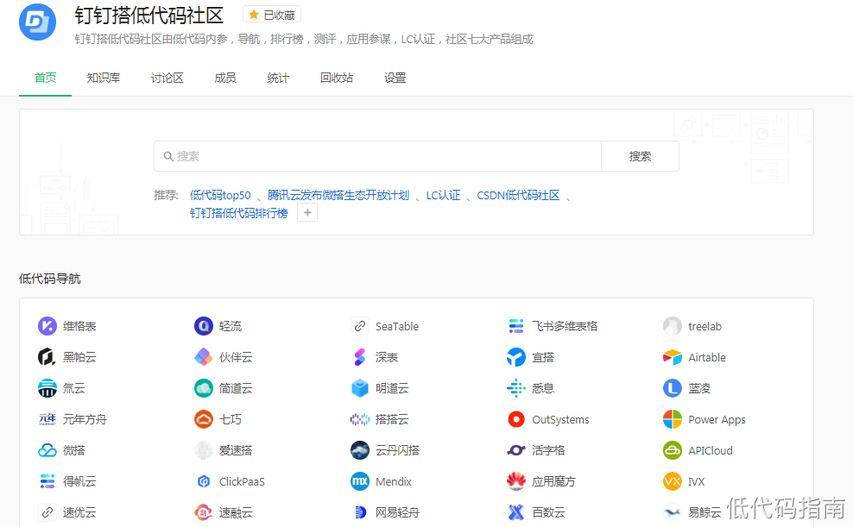
Task: Focus the 搜索 input field
Action: (377, 156)
